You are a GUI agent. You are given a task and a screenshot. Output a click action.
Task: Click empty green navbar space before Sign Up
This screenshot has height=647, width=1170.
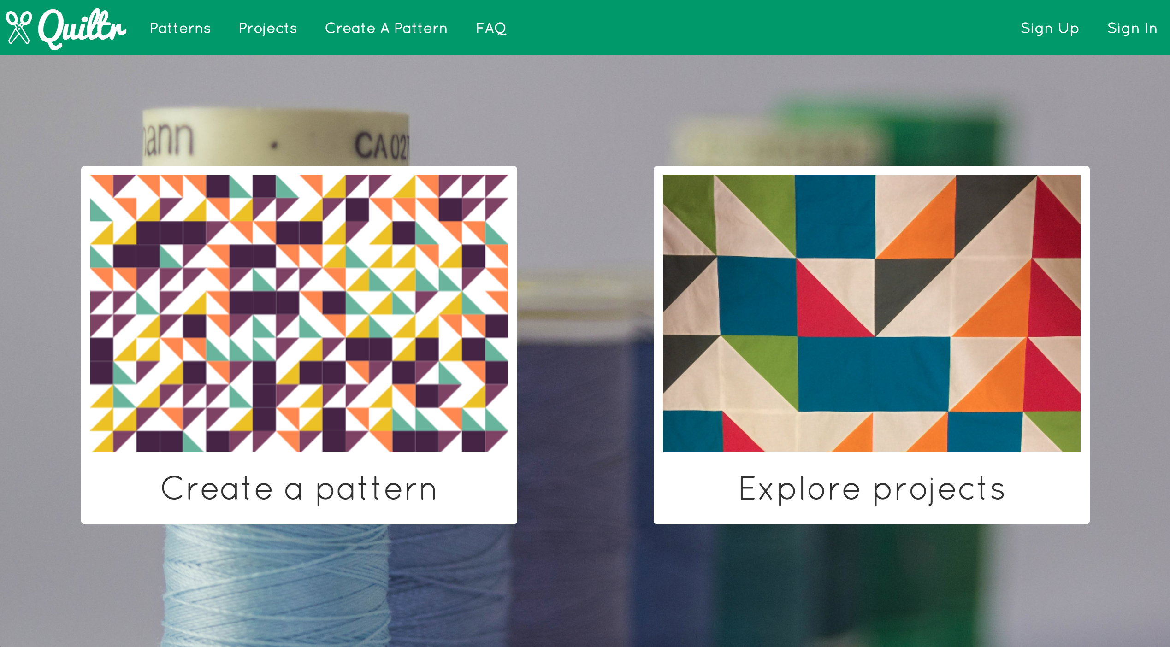(761, 28)
